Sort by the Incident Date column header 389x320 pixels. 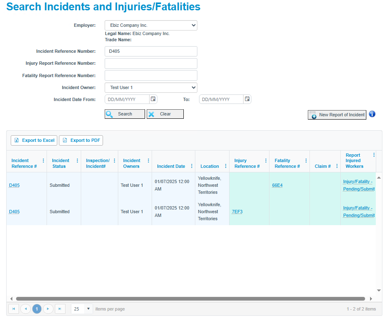[x=171, y=166]
